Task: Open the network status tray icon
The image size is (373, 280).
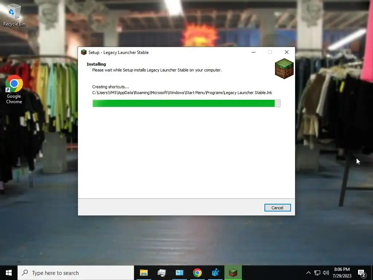Action: [317, 273]
